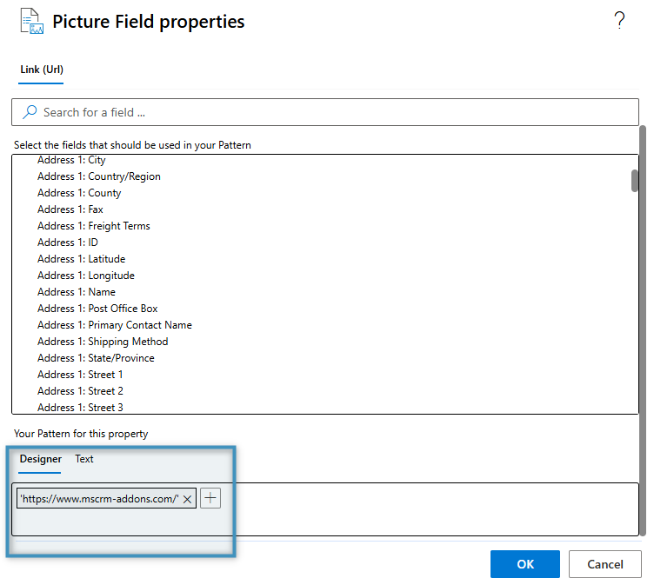654x585 pixels.
Task: Click the Picture Field properties header icon
Action: click(31, 22)
